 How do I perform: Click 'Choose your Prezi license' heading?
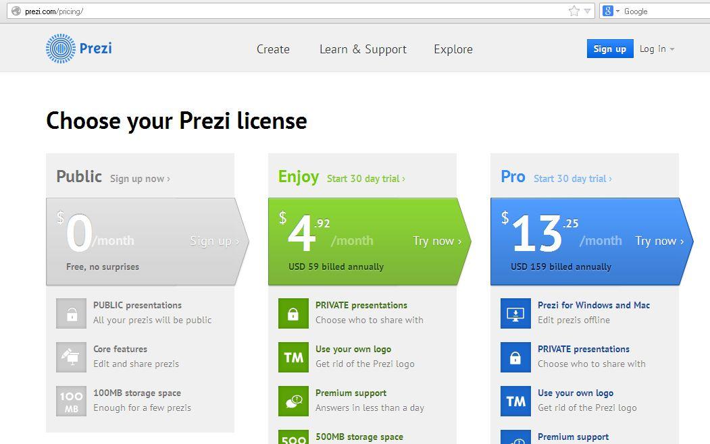pyautogui.click(x=176, y=121)
